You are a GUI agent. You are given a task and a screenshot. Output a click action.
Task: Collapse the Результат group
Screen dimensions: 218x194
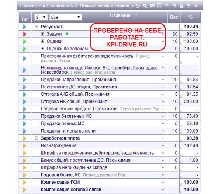[x=37, y=27]
